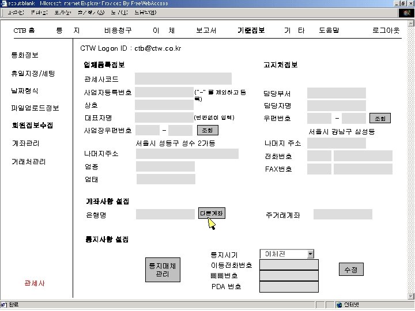Click the Internet zone globe icon in status bar
The image size is (415, 311).
[339, 305]
